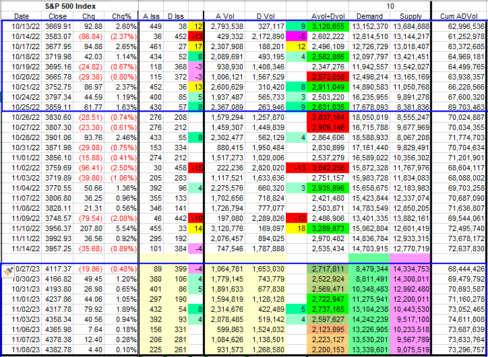This screenshot has height=357, width=488.
Task: Select the close value "3748.57"
Action: coord(57,219)
